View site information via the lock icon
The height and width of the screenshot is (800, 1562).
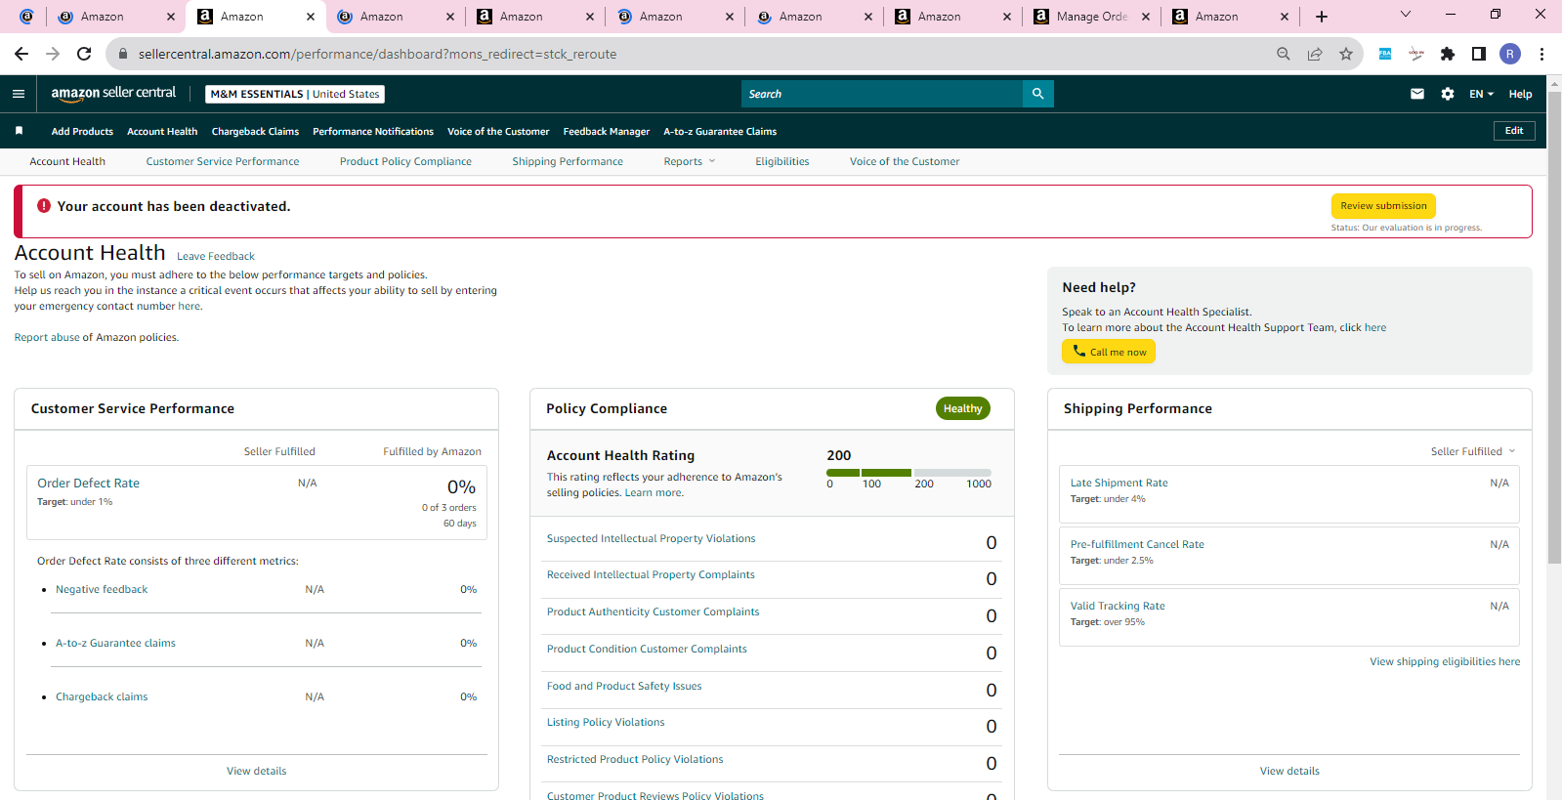point(123,54)
